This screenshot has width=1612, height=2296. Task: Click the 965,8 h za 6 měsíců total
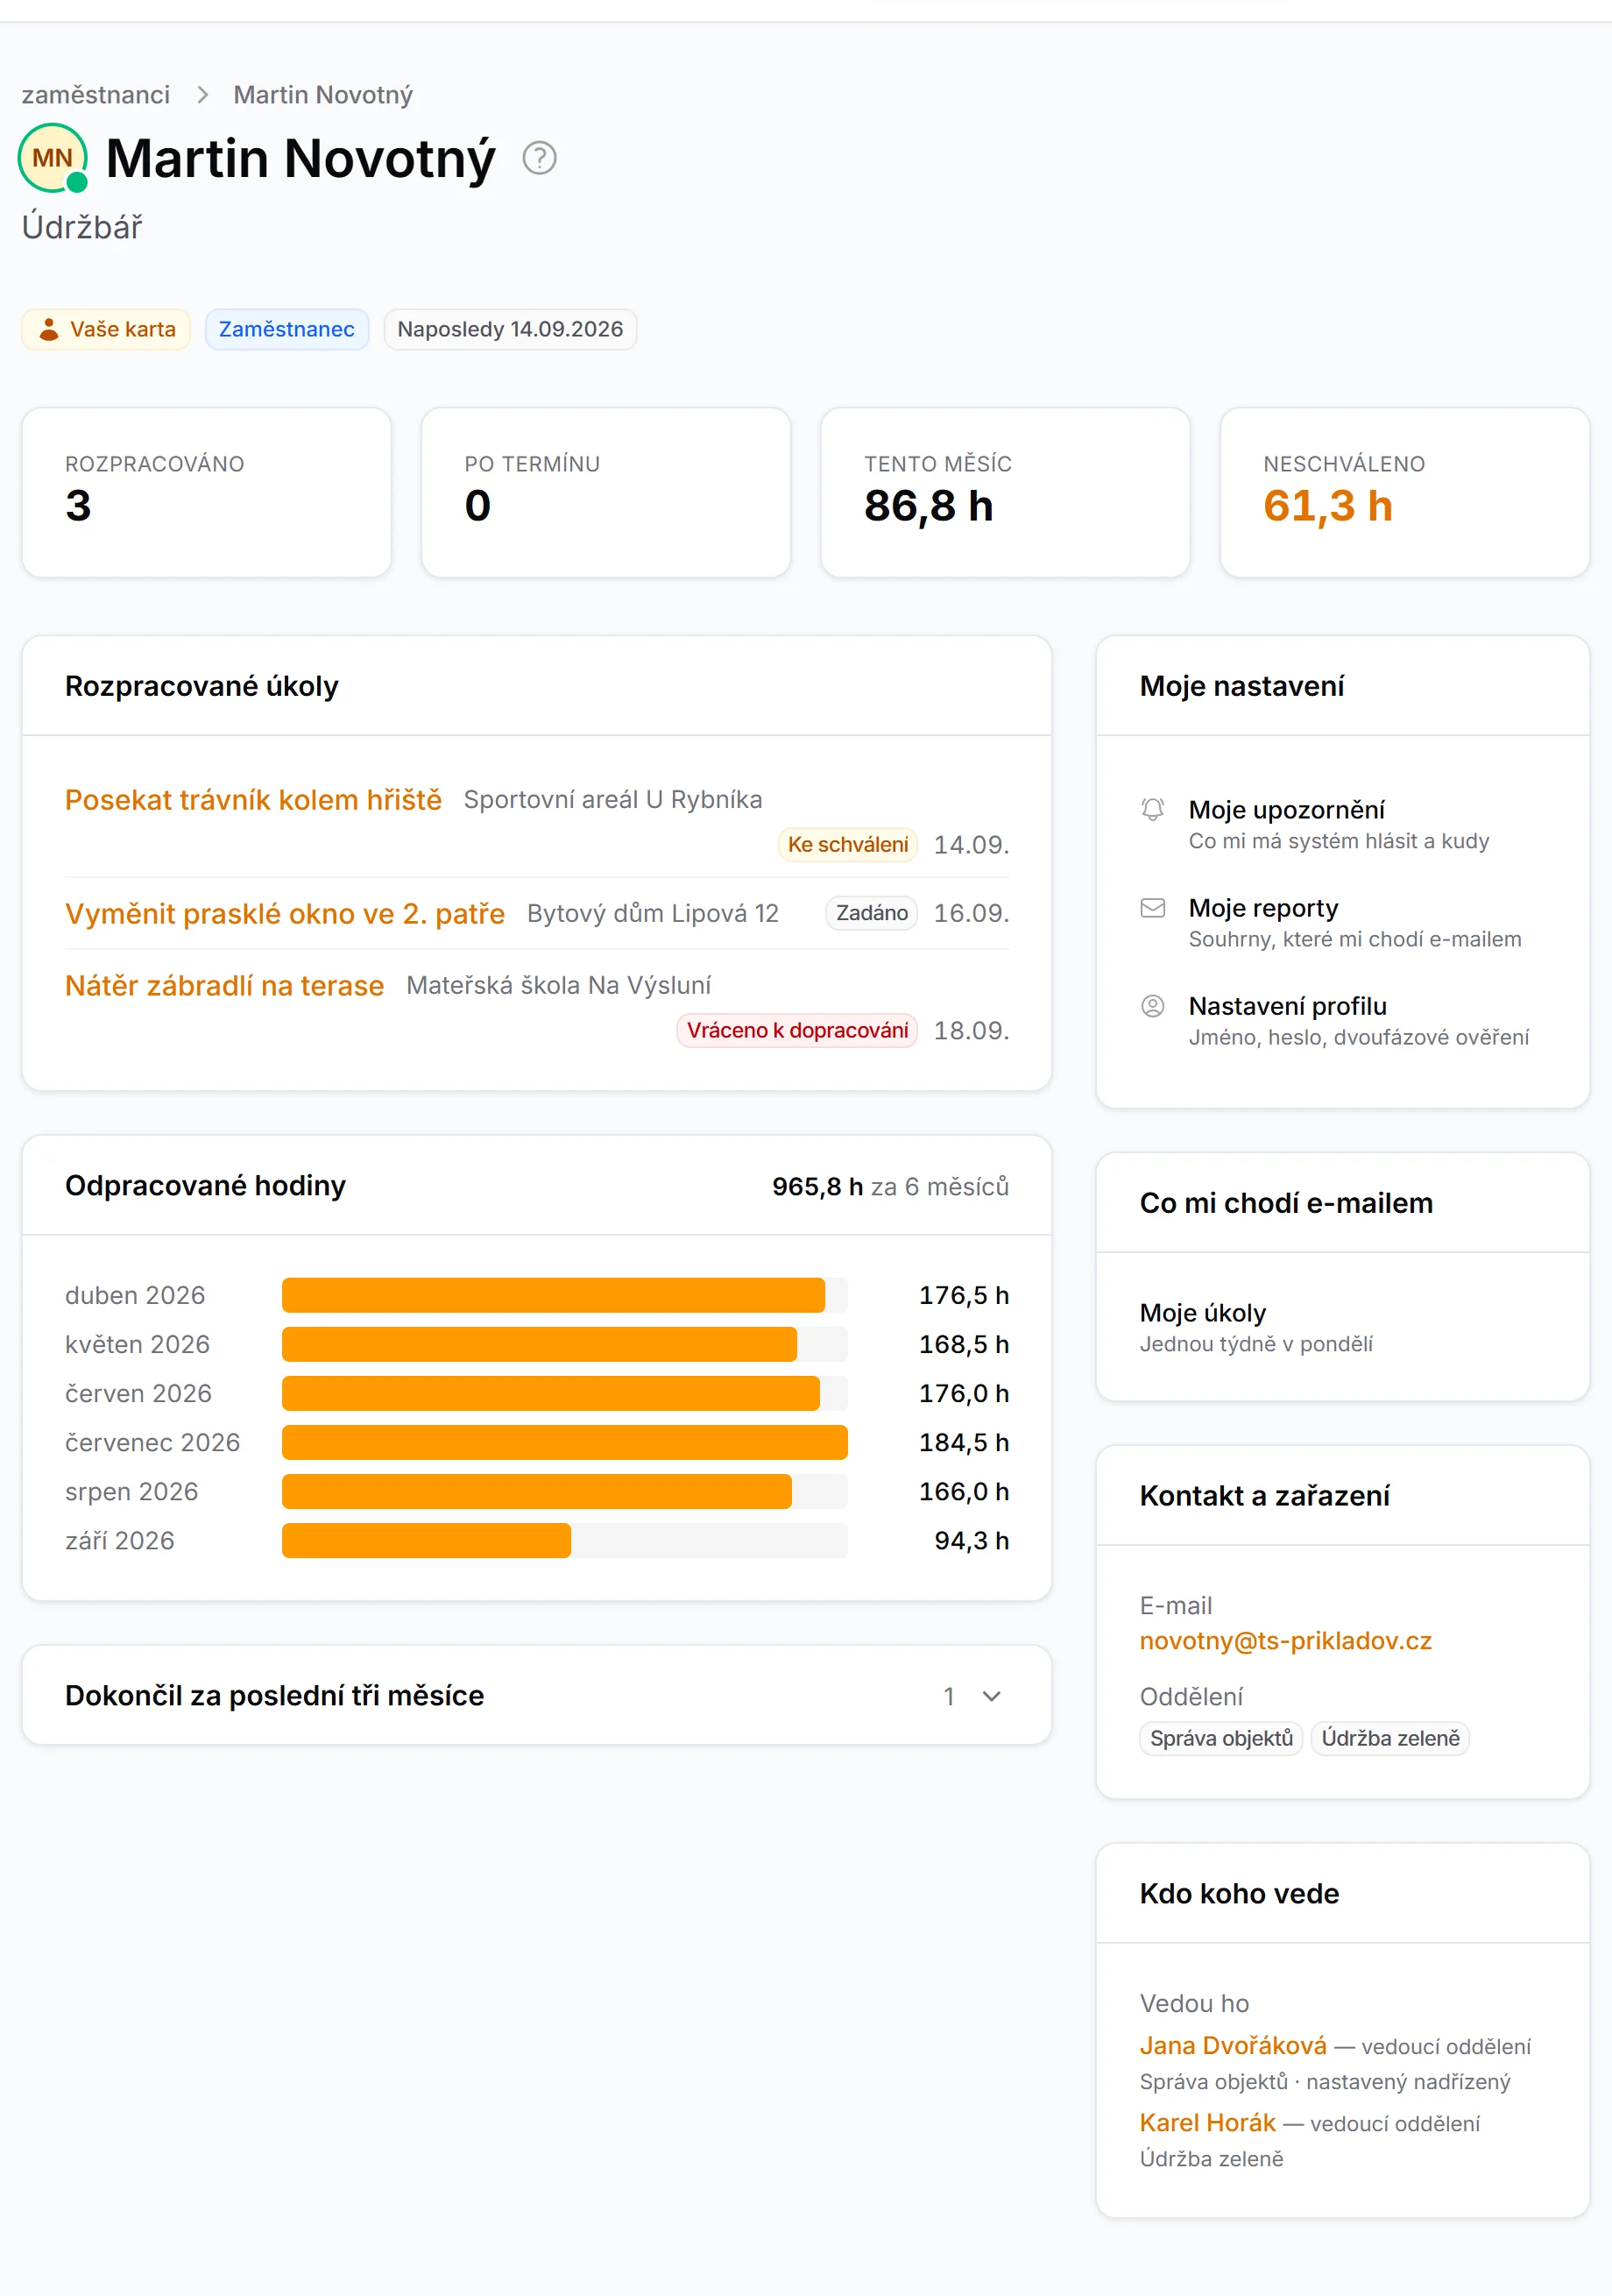point(890,1186)
